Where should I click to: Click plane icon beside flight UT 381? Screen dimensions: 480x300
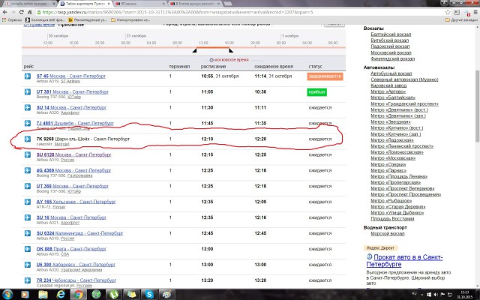point(29,91)
